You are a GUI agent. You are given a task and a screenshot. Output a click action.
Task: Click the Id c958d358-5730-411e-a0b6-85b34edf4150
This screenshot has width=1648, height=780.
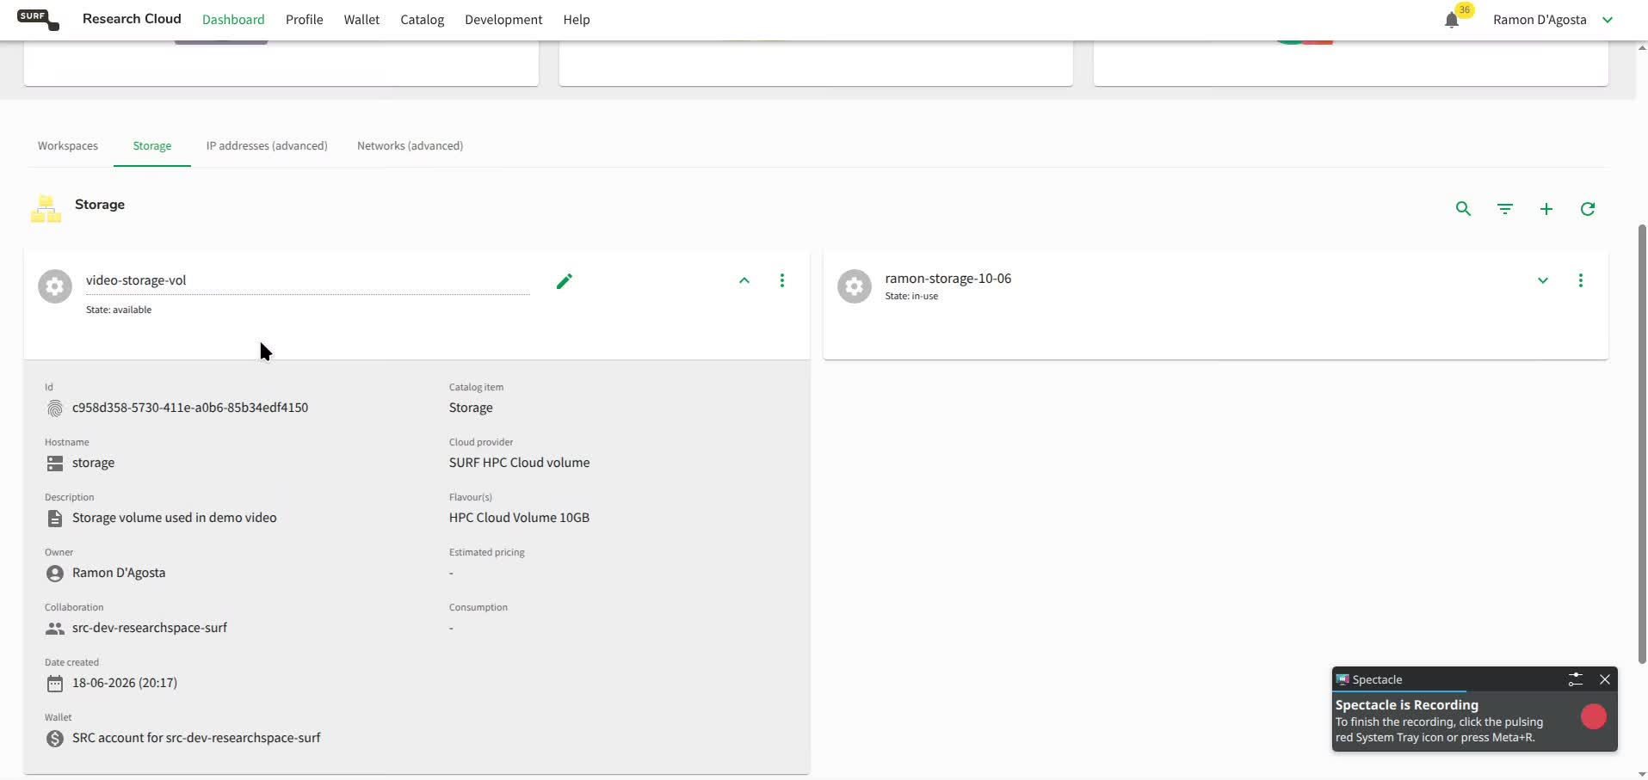[x=190, y=408]
